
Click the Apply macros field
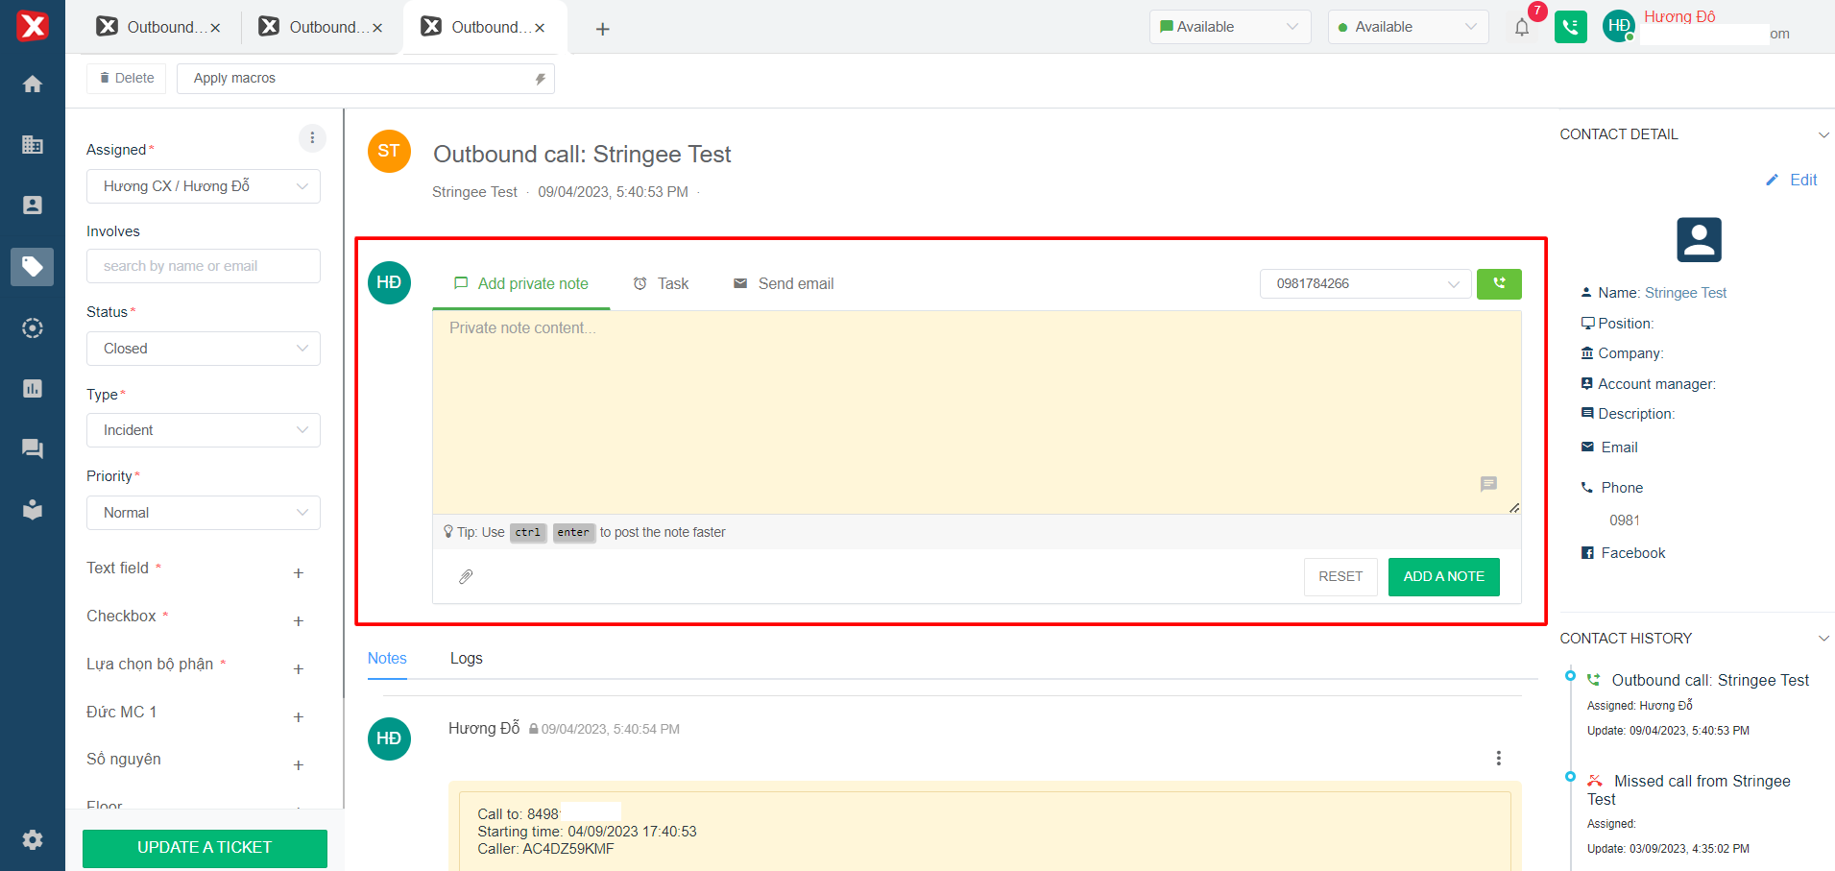pyautogui.click(x=366, y=79)
